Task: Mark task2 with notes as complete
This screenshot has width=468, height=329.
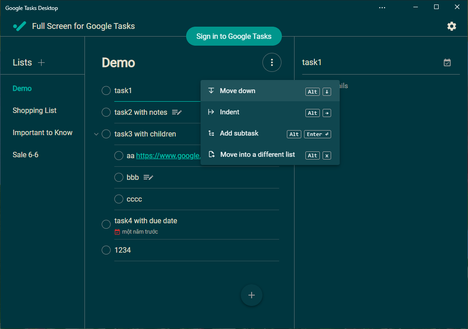Action: pyautogui.click(x=106, y=112)
